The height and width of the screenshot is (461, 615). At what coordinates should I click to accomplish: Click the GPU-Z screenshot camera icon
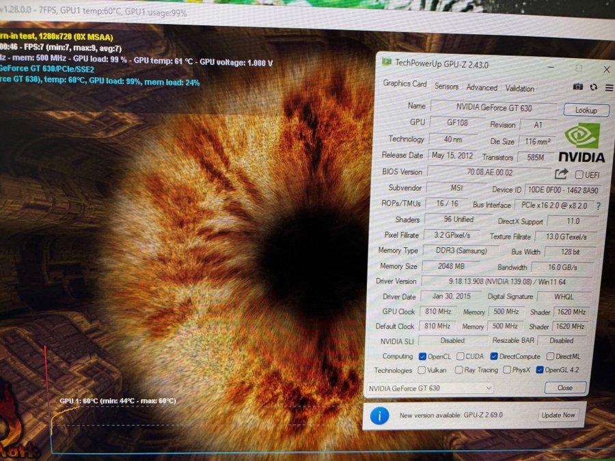(x=577, y=87)
